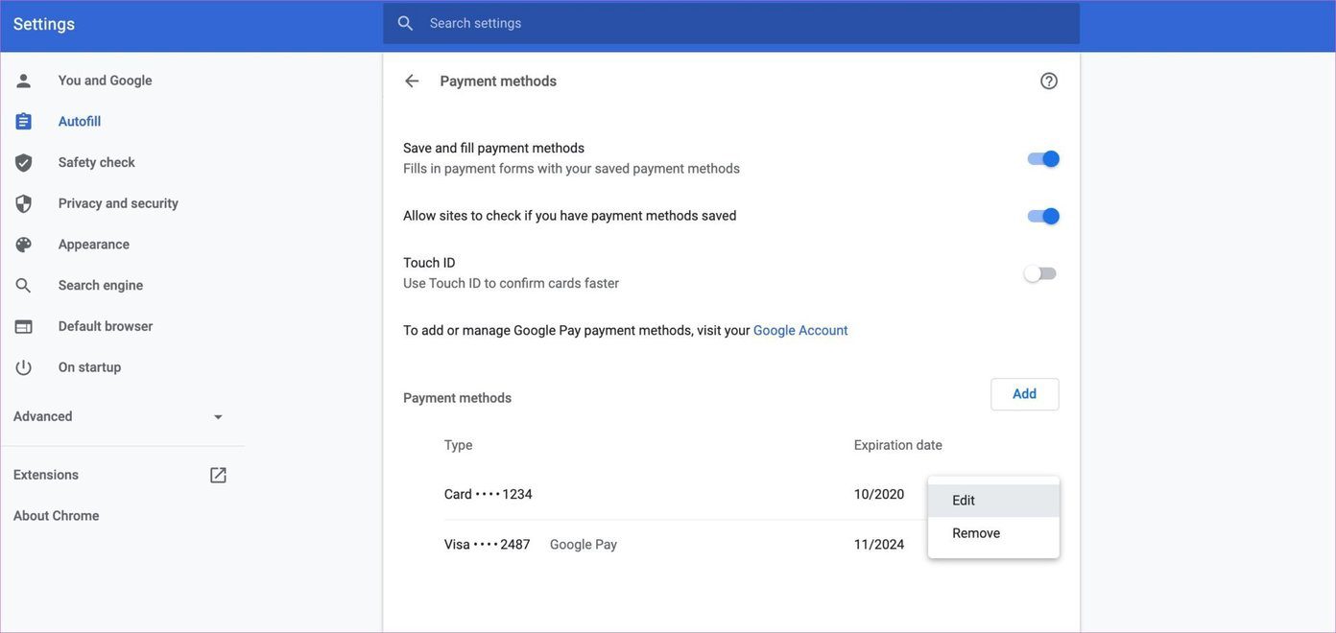This screenshot has width=1336, height=633.
Task: Open the help question mark icon
Action: [1049, 81]
